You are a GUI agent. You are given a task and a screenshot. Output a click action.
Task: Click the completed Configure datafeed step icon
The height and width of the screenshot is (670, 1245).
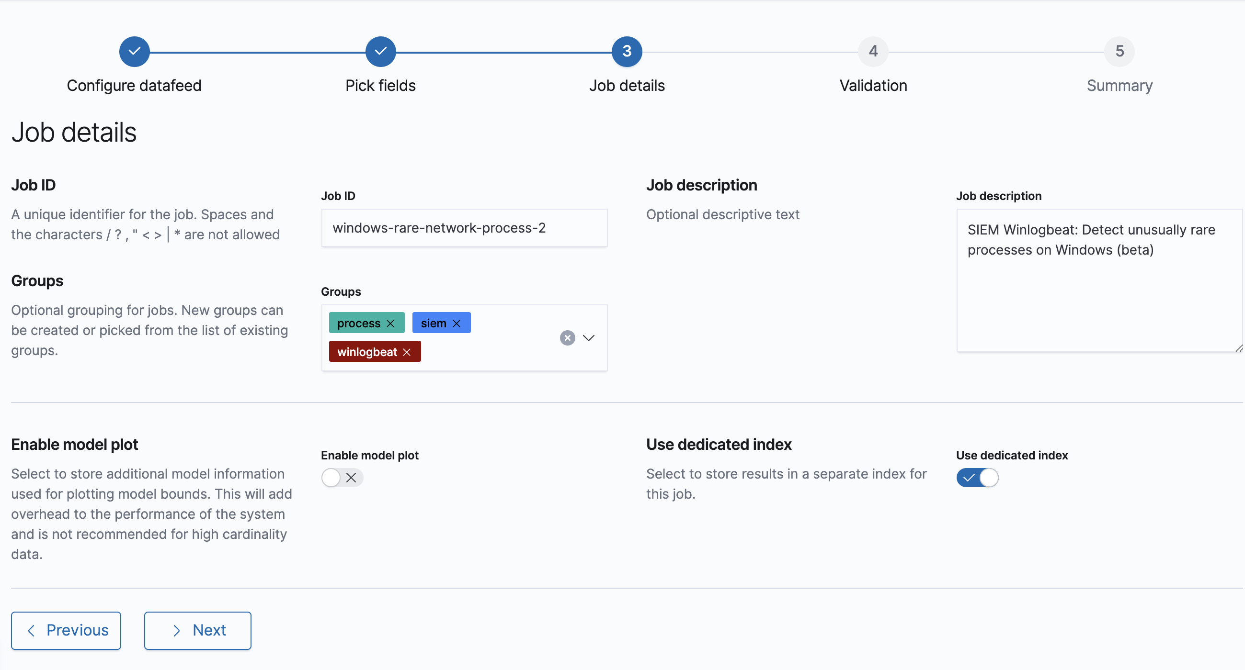pyautogui.click(x=134, y=51)
